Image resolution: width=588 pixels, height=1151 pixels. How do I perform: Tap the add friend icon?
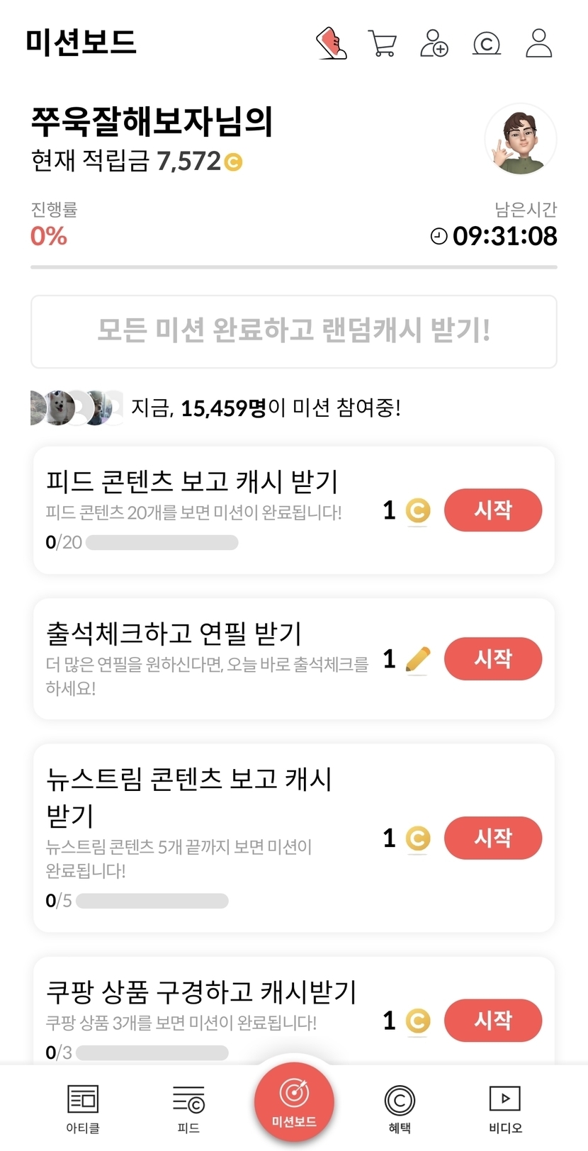(x=434, y=43)
